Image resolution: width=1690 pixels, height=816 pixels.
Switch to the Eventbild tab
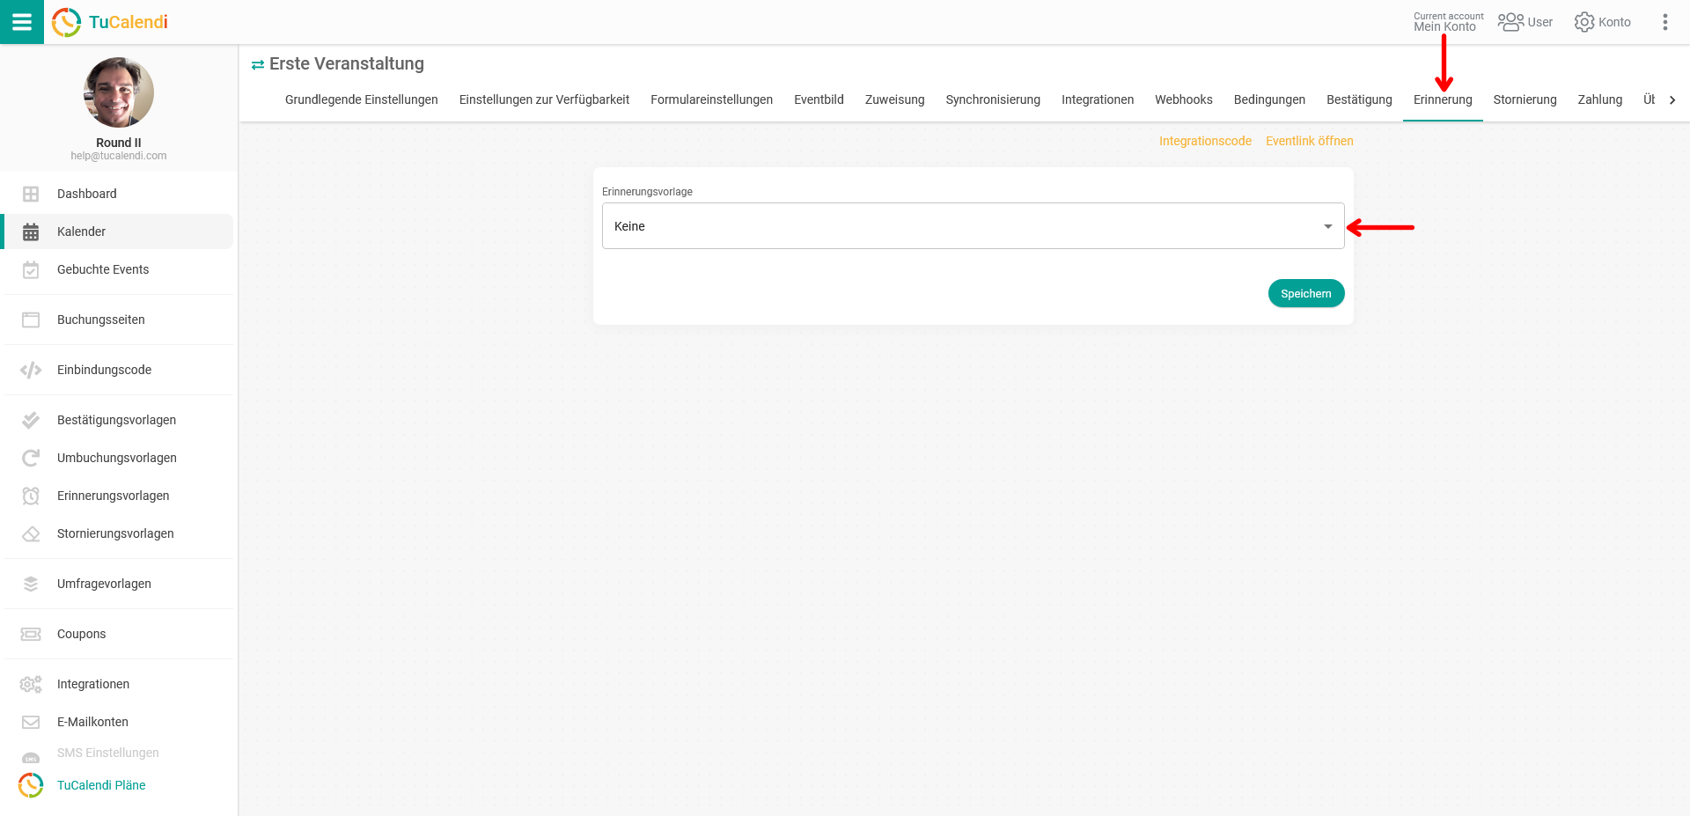point(819,99)
